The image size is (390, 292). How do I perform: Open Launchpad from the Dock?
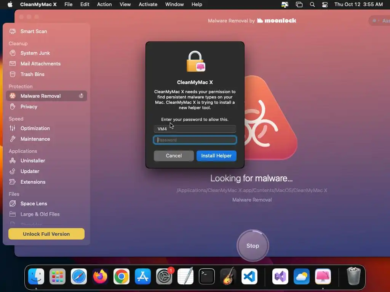(x=58, y=276)
